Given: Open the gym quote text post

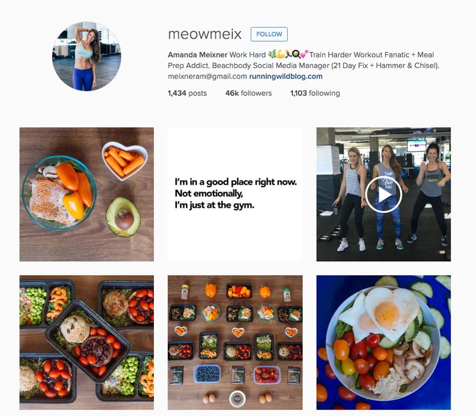Looking at the screenshot, I should click(235, 194).
